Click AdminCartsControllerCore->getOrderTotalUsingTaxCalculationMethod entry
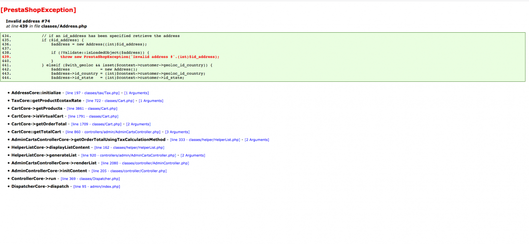The width and height of the screenshot is (529, 244). 88,140
